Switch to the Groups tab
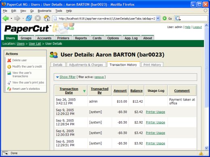210x157 pixels. [26, 38]
